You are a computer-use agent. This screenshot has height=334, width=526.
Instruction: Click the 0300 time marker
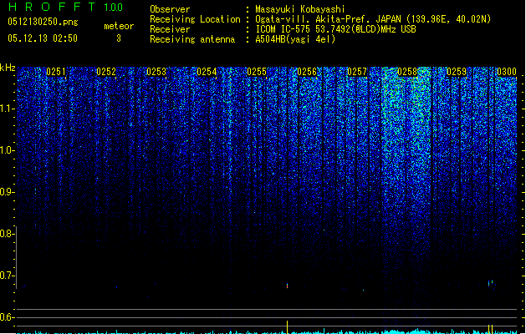pos(507,72)
